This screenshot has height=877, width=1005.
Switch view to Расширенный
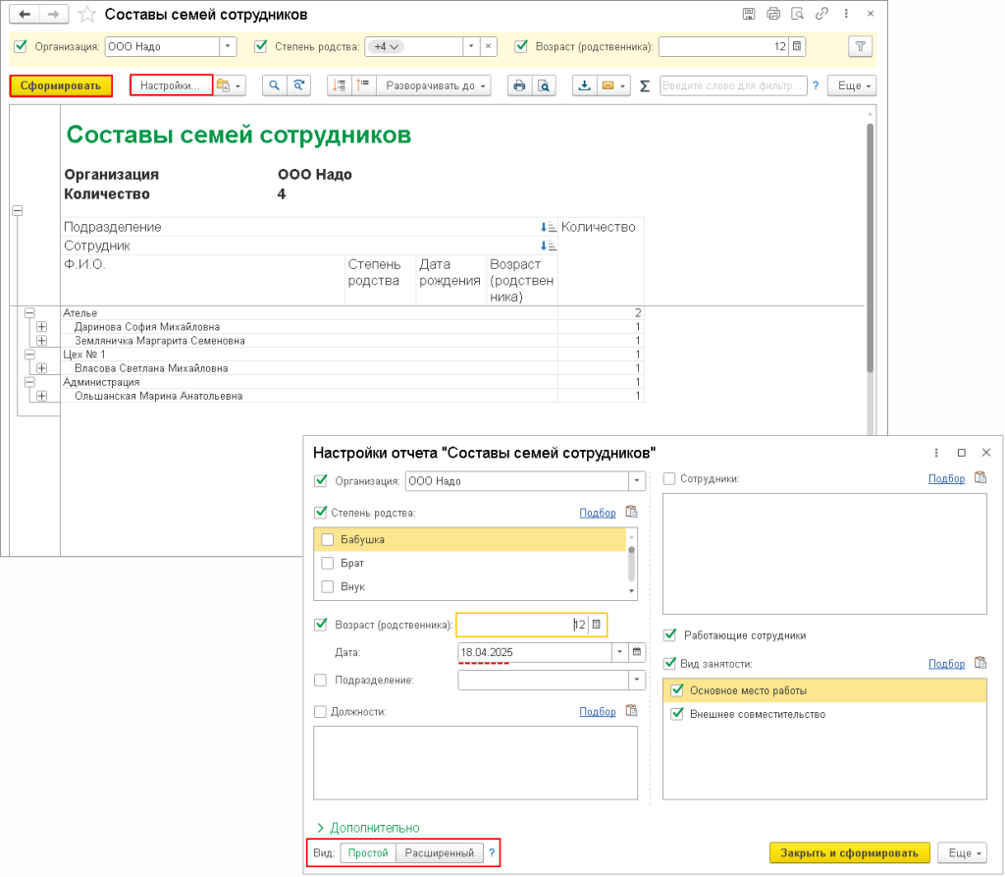point(440,853)
